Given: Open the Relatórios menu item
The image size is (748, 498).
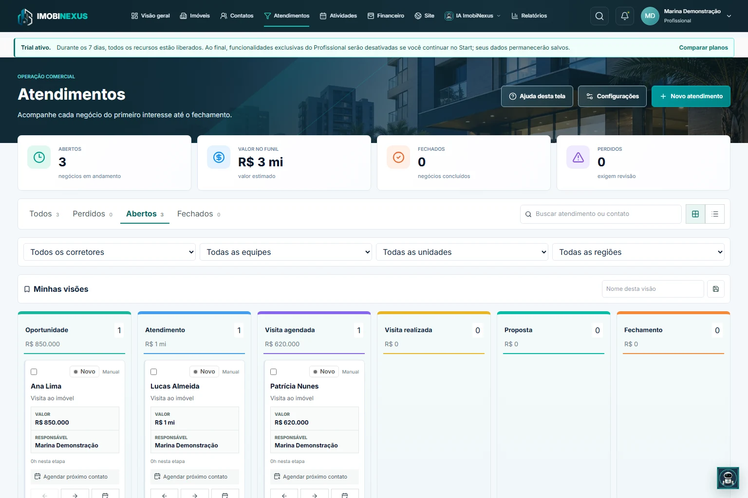Looking at the screenshot, I should point(529,16).
